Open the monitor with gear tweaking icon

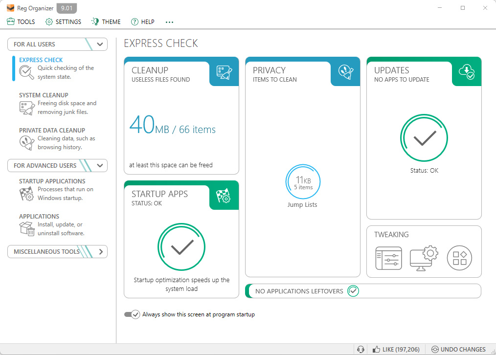[x=424, y=258]
